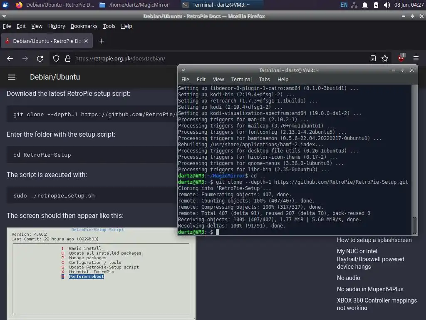This screenshot has width=426, height=320.
Task: Click the git clone command code block
Action: click(x=92, y=114)
